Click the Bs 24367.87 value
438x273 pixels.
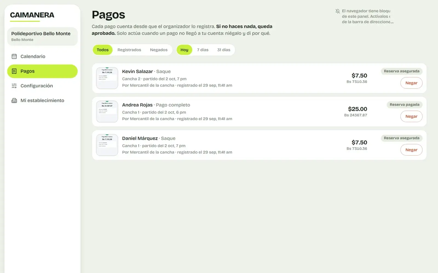[356, 115]
